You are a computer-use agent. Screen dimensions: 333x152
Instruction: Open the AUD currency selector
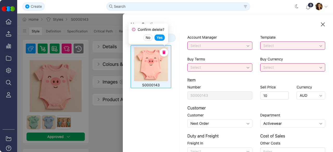(311, 95)
